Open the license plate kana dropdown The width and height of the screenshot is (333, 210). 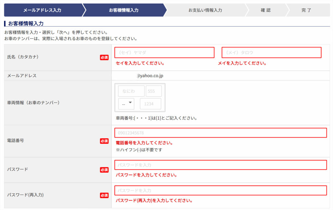[126, 104]
